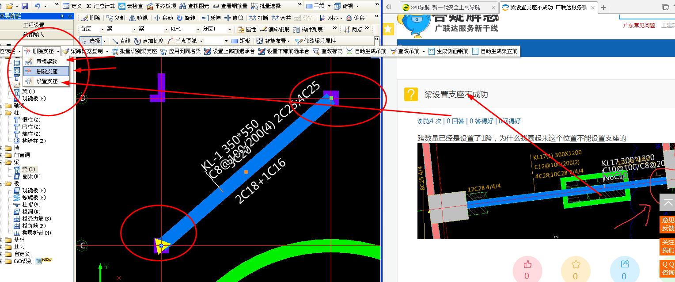Click the Open file folder icon
Viewport: 675px width, 282px height.
pos(9,6)
